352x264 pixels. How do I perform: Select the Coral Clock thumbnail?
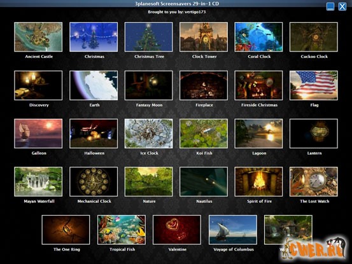point(258,37)
